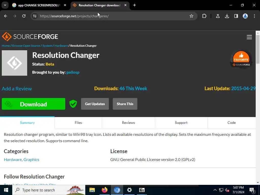Click Add a Review link
260x195 pixels.
(x=17, y=89)
